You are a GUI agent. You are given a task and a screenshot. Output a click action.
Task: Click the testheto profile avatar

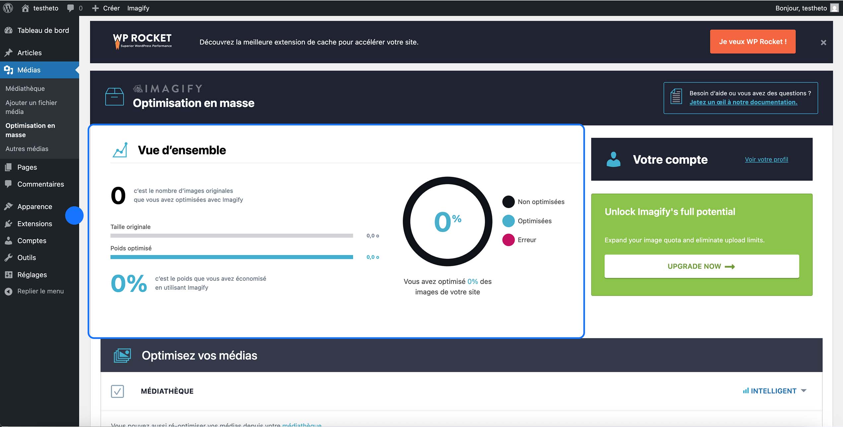835,8
